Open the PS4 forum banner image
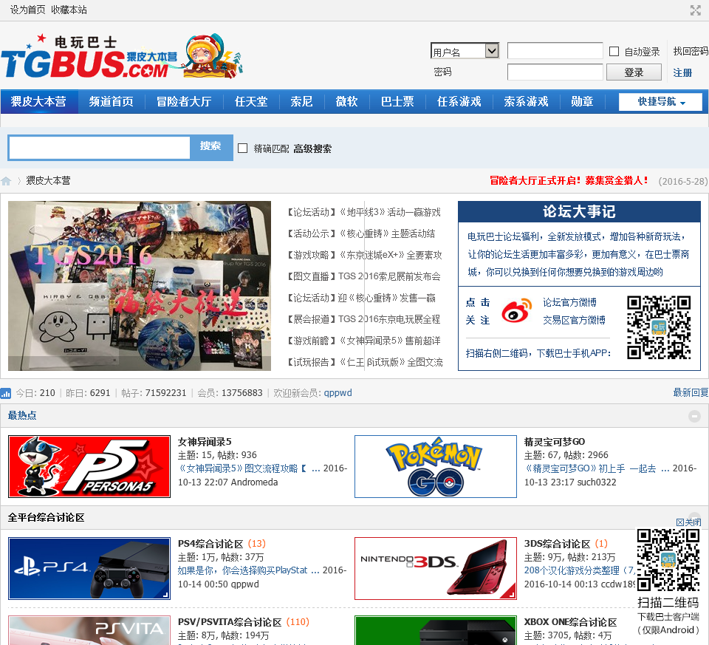This screenshot has width=709, height=645. click(x=89, y=569)
